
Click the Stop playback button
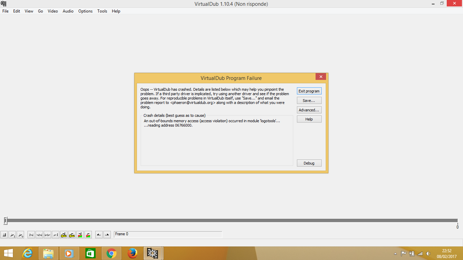tap(4, 235)
